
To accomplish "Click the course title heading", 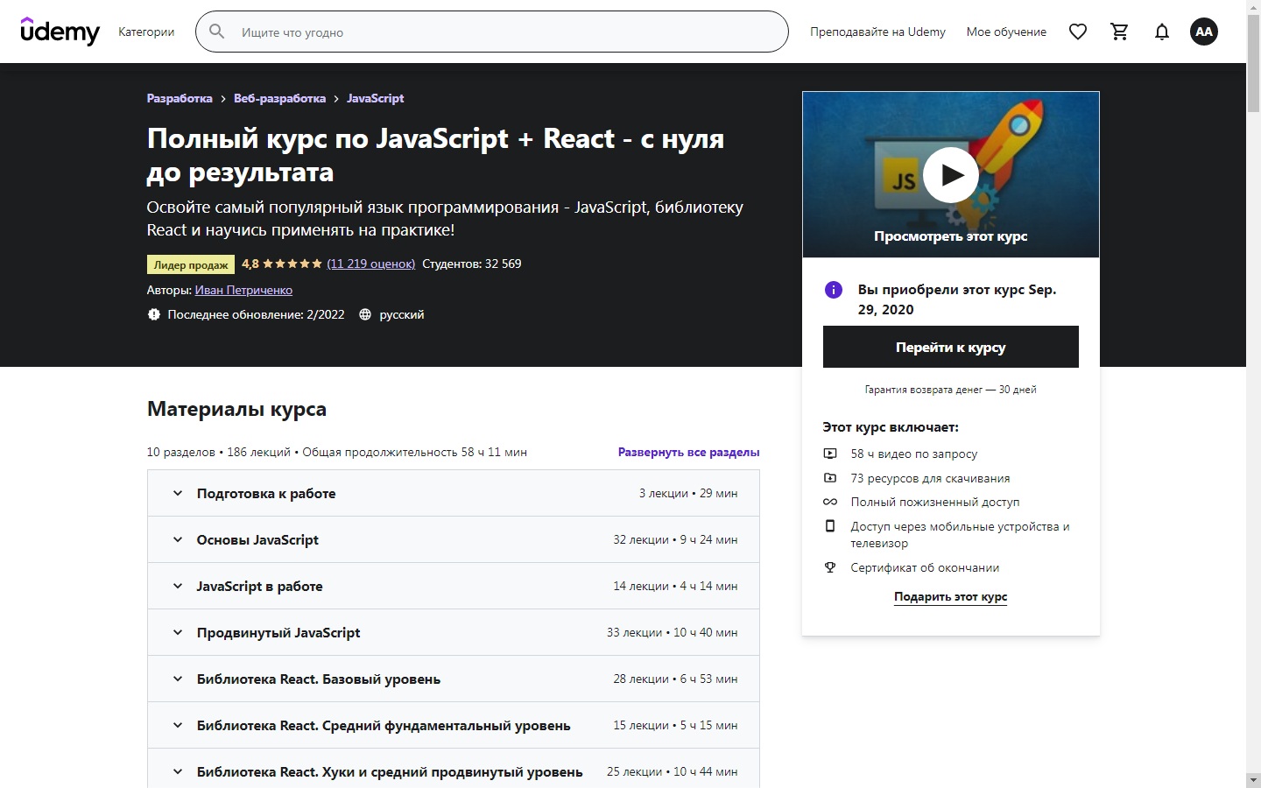I will (x=435, y=155).
